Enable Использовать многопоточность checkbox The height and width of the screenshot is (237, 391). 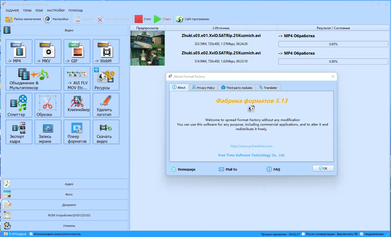[x=31, y=234]
